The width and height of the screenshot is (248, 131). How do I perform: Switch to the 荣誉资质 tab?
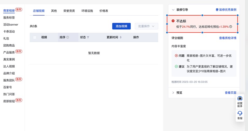point(69,11)
